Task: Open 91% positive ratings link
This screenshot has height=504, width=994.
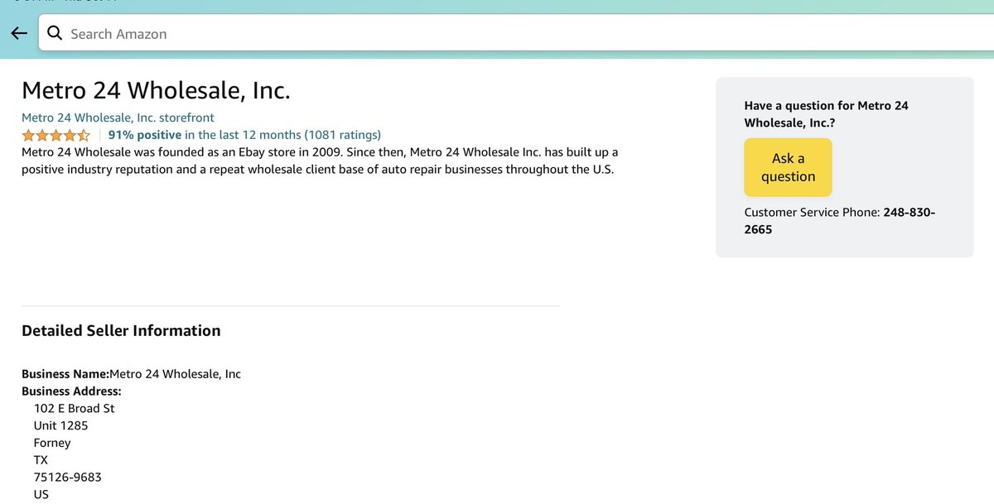Action: [x=244, y=134]
